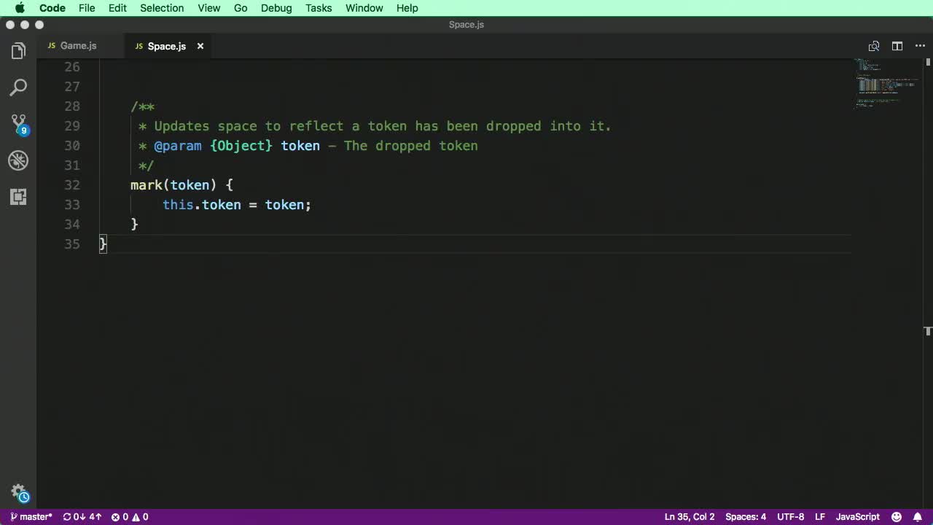Image resolution: width=933 pixels, height=525 pixels.
Task: Open notifications with the bell icon
Action: [918, 516]
